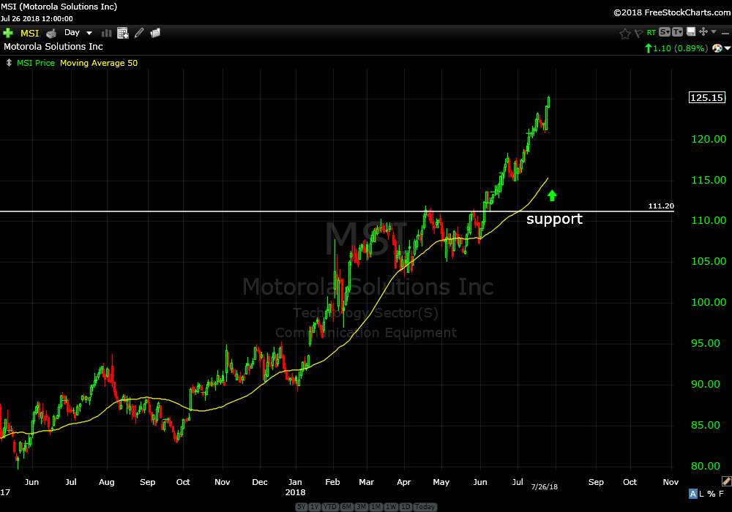Toggle the RT real-time data indicator
The image size is (732, 512).
point(651,33)
